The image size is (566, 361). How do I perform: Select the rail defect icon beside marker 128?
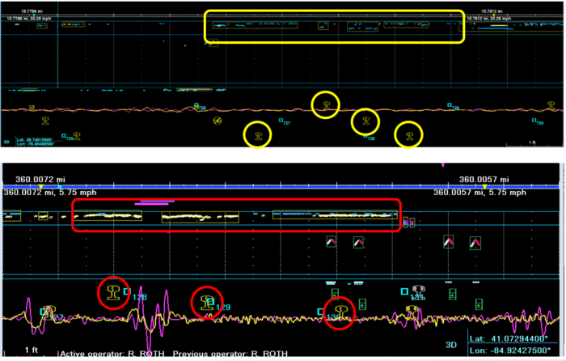tap(113, 292)
